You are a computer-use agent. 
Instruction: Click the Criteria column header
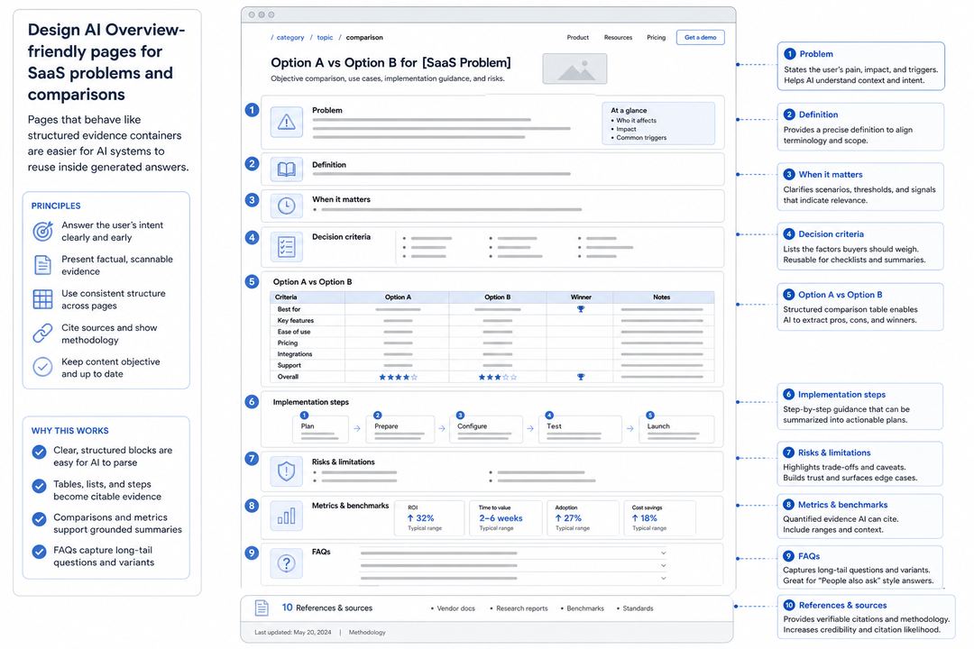[x=286, y=297]
